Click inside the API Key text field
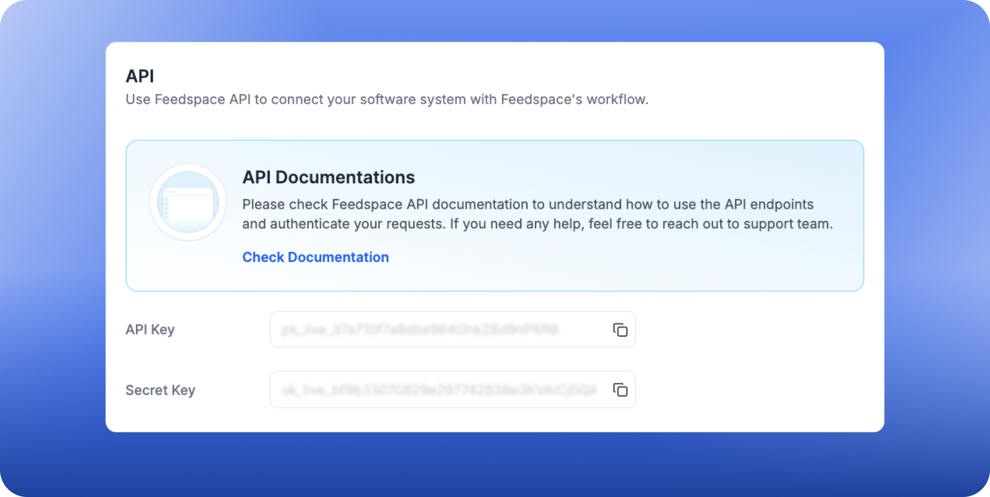This screenshot has height=497, width=990. pyautogui.click(x=435, y=330)
